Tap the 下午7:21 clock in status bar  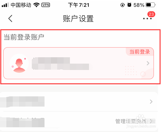click(79, 5)
